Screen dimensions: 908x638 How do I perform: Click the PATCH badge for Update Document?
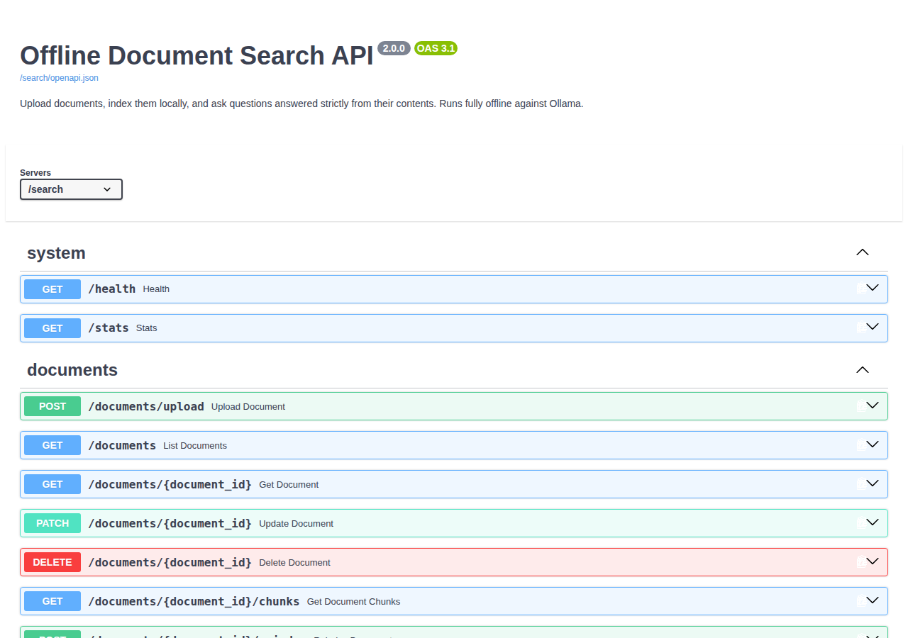click(52, 523)
